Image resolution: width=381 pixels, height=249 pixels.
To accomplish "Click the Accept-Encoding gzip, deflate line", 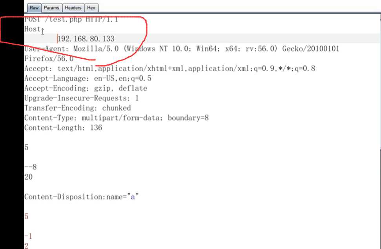I will click(x=86, y=88).
